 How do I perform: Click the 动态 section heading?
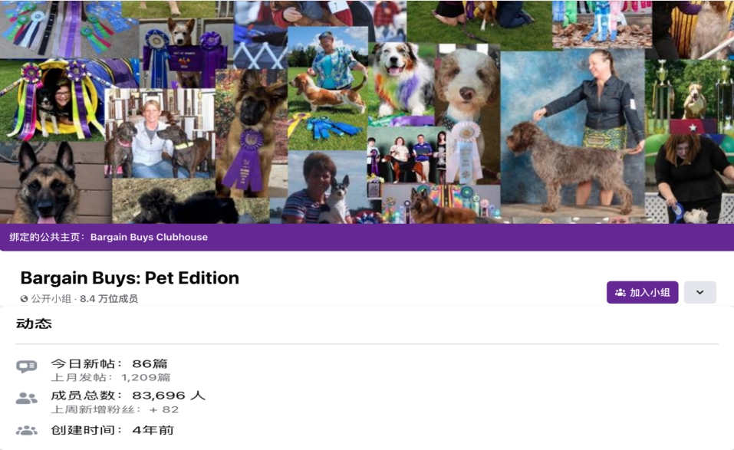[34, 324]
